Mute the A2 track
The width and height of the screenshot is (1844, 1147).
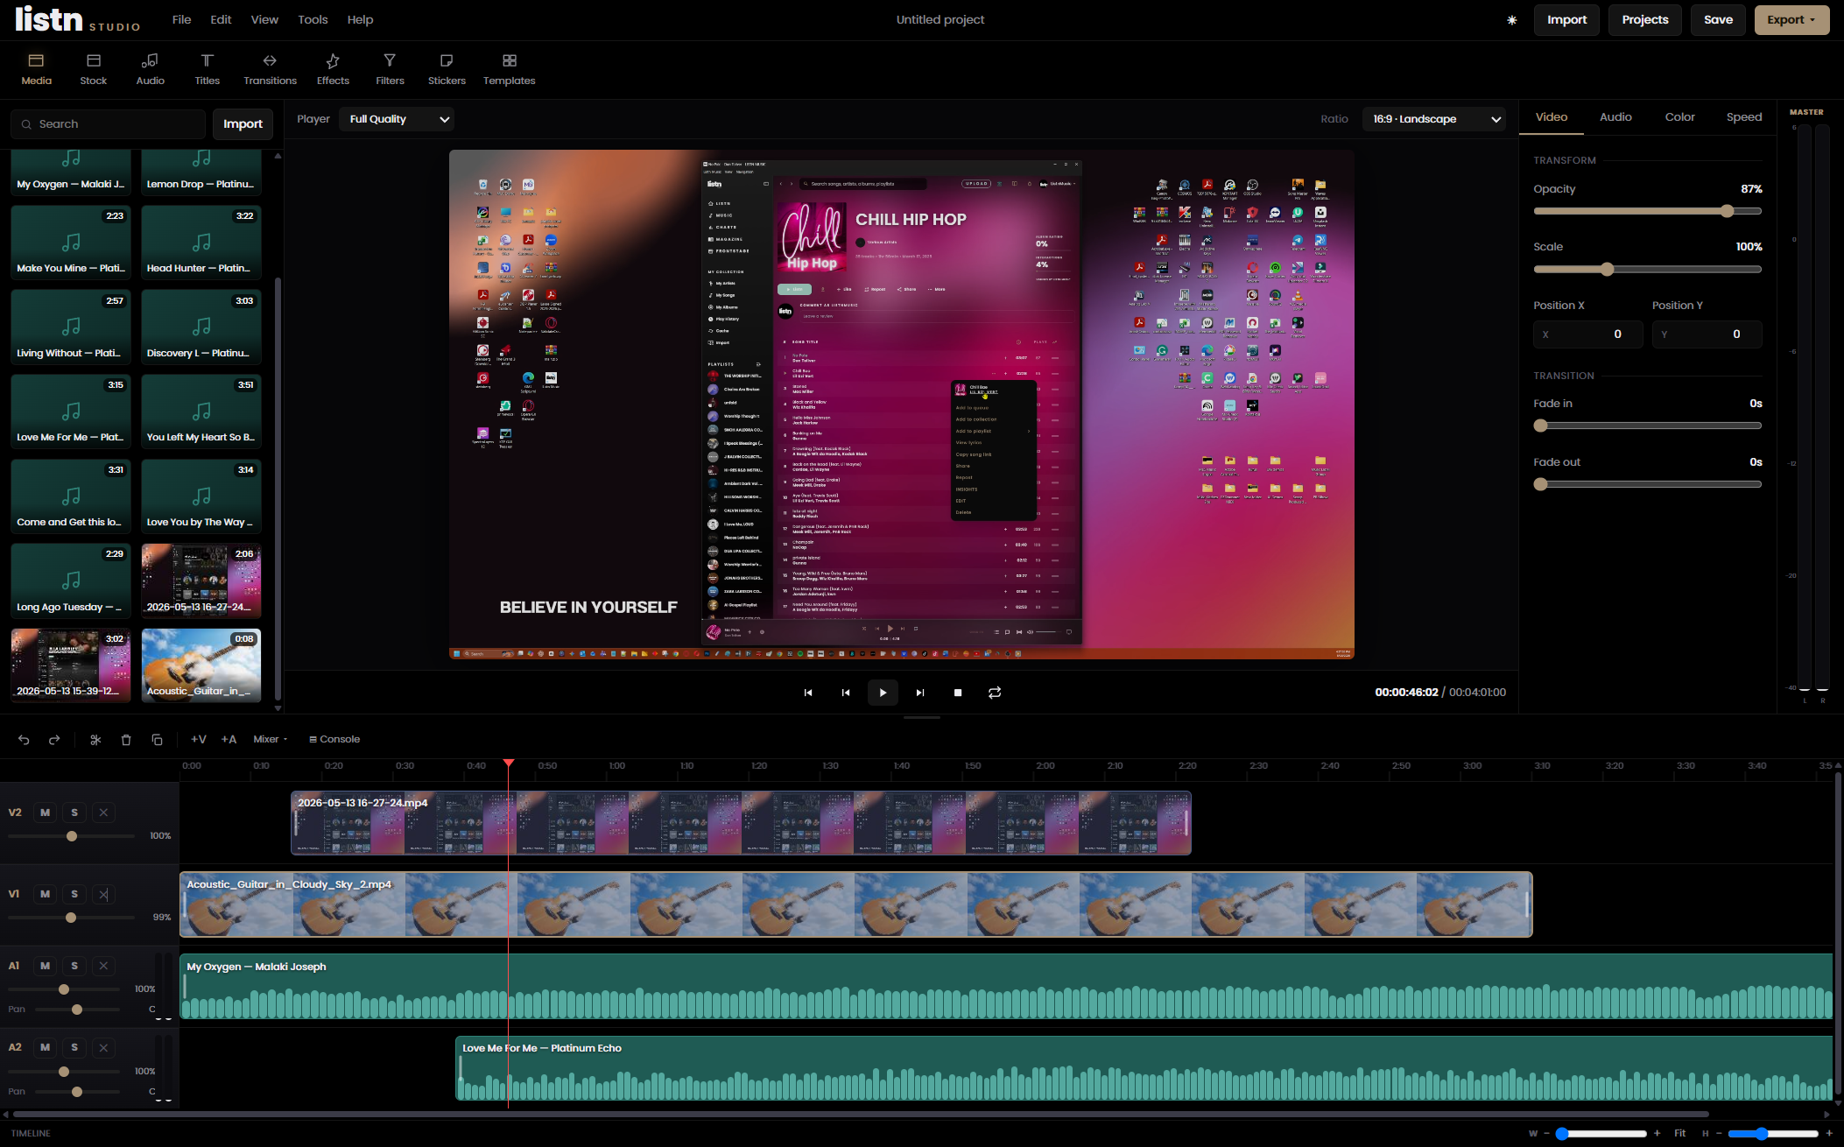click(x=46, y=1047)
